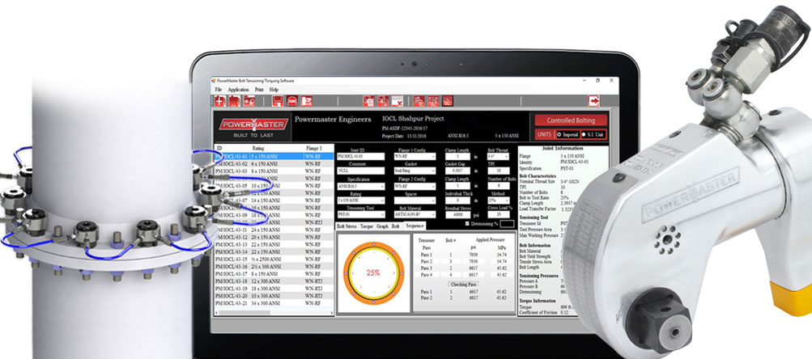Select row PM/IOCL/43-13 in the list
This screenshot has height=359, width=812.
point(274,244)
